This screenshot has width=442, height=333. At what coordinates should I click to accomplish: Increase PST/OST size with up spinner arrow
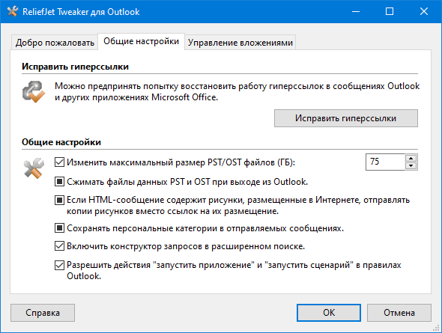pyautogui.click(x=411, y=158)
